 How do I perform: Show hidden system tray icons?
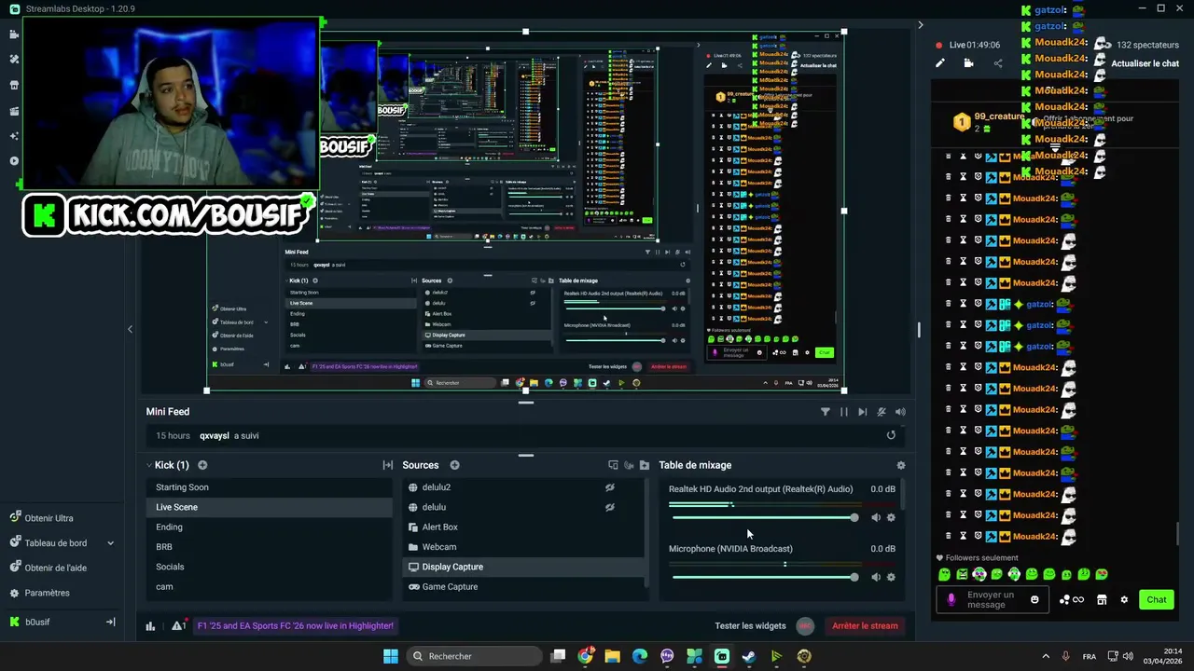[x=1045, y=656]
